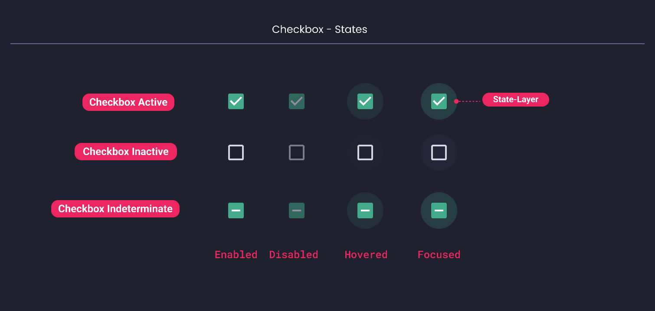The width and height of the screenshot is (655, 311).
Task: Click the disabled active checkbox
Action: click(297, 101)
